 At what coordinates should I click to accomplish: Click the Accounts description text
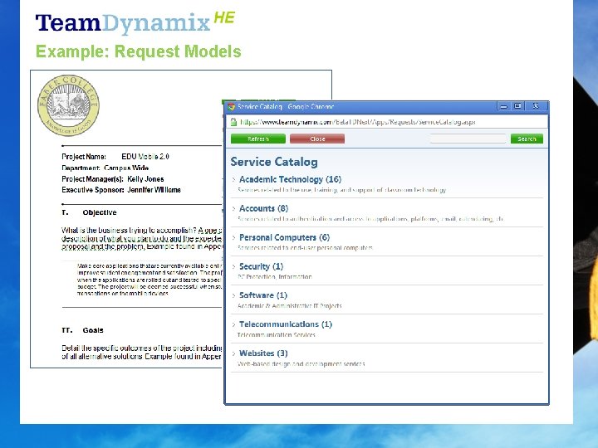pos(370,219)
